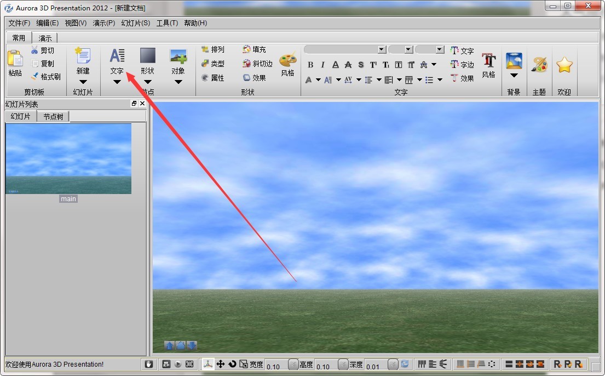Click the 斜角边 (Bevel) icon
The height and width of the screenshot is (376, 605).
(256, 63)
